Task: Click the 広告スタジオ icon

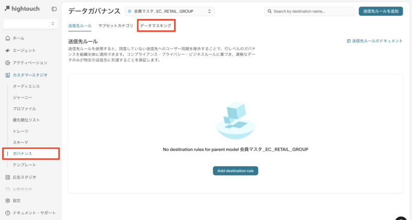Action: coord(8,178)
